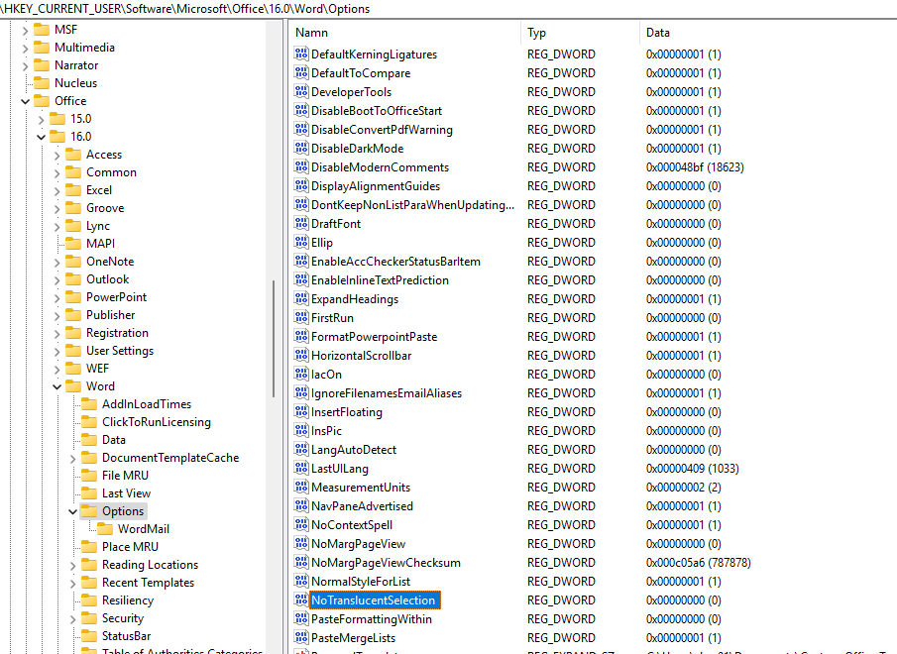Expand the Common key
Viewport: 897px width, 654px height.
pyautogui.click(x=56, y=172)
